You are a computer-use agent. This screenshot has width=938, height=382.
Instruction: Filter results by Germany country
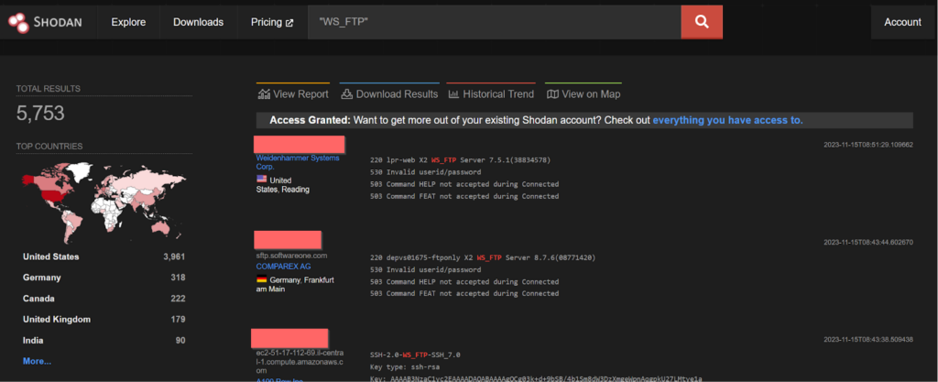pyautogui.click(x=42, y=278)
